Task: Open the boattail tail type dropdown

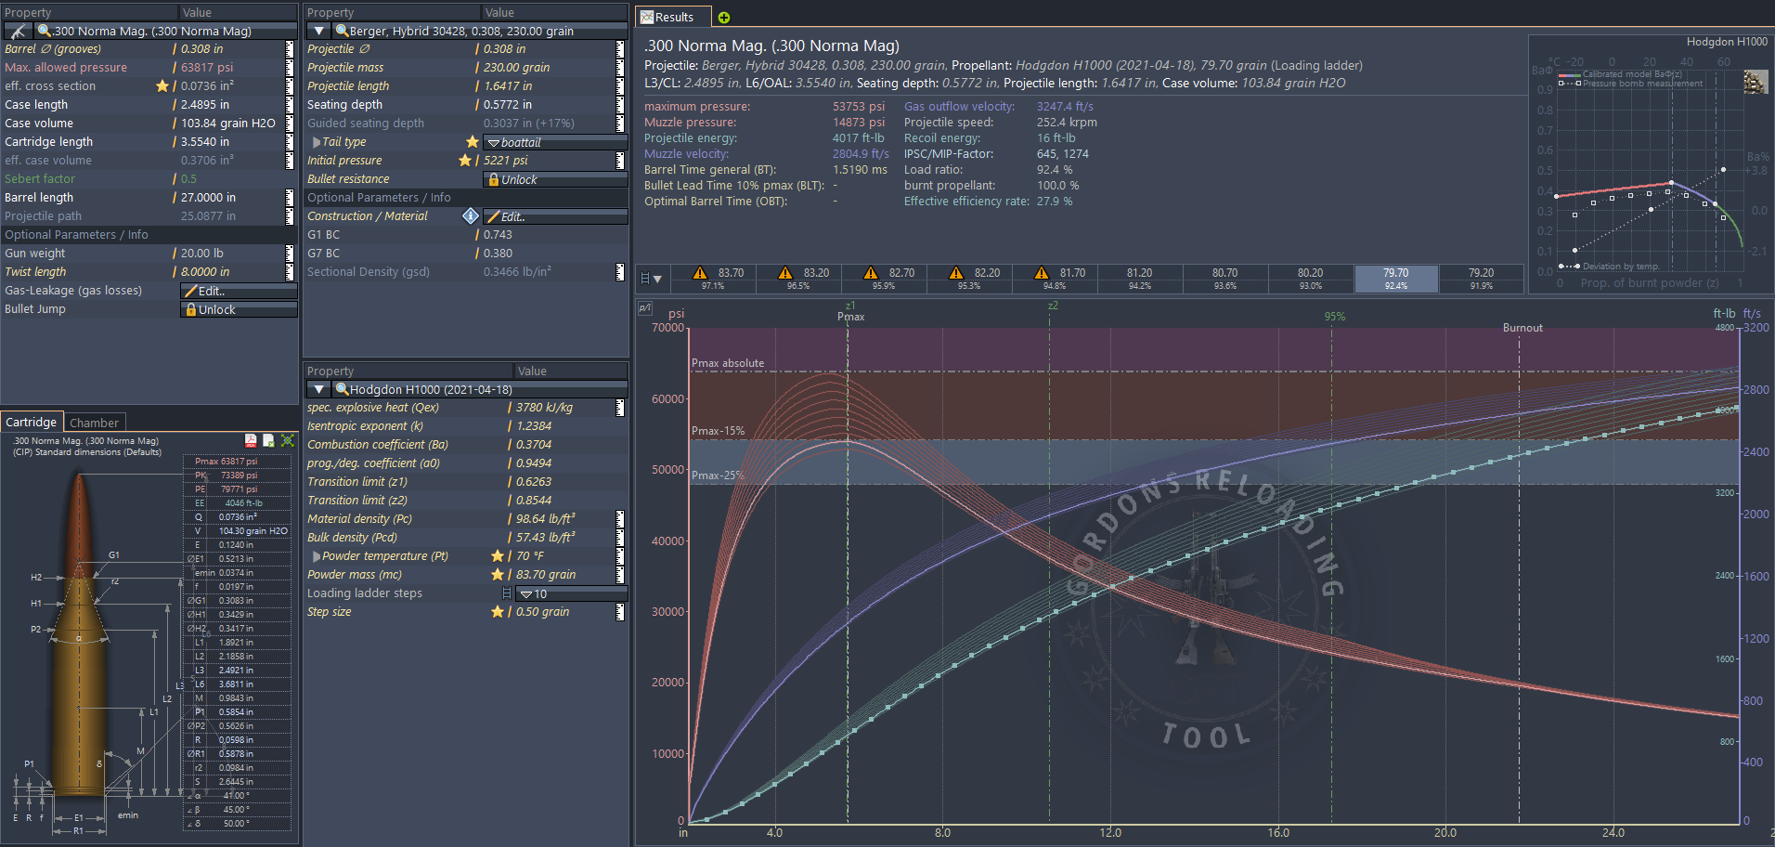Action: click(x=555, y=142)
